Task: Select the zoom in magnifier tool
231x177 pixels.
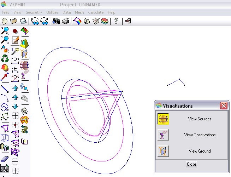Action: point(5,31)
